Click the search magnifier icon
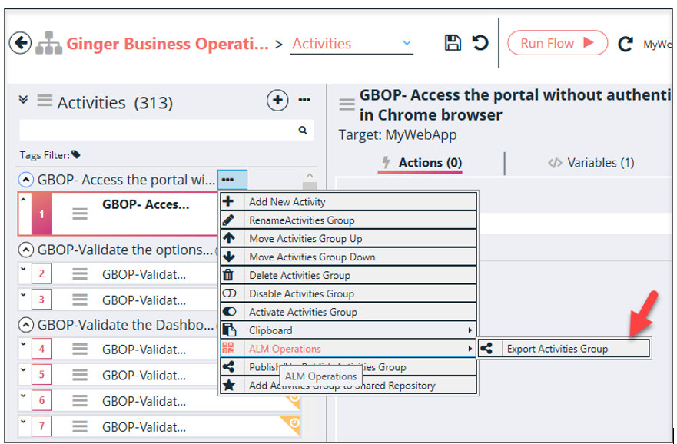This screenshot has height=444, width=677. click(x=303, y=131)
